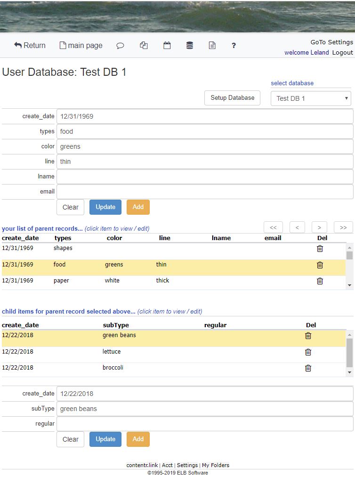Open the document icon in the toolbar

point(212,45)
